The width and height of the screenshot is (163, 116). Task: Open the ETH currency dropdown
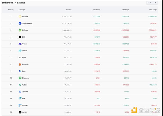(152, 3)
